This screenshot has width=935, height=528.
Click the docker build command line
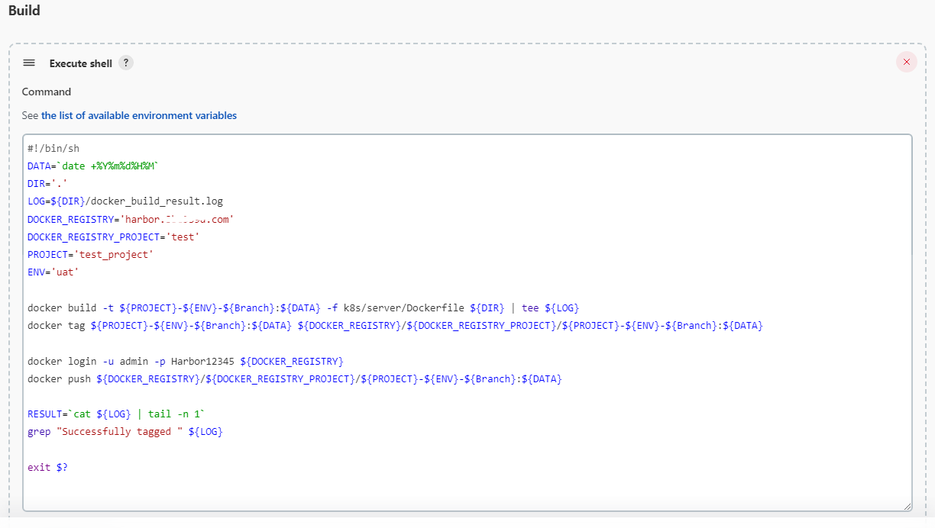click(303, 308)
